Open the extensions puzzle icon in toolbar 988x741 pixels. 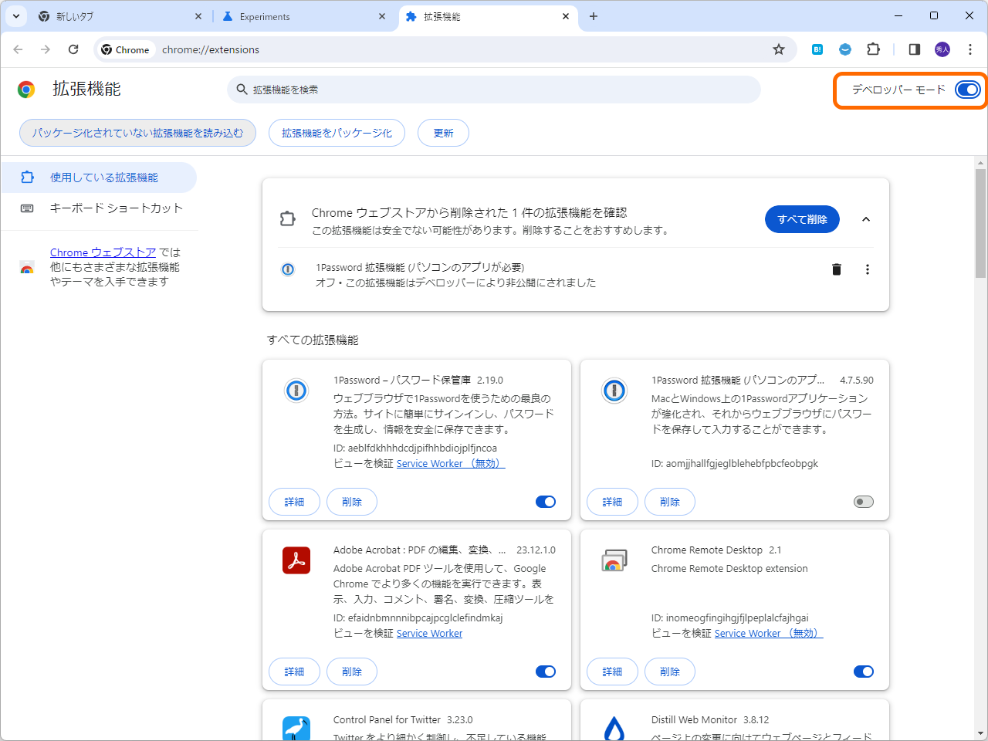pyautogui.click(x=873, y=49)
